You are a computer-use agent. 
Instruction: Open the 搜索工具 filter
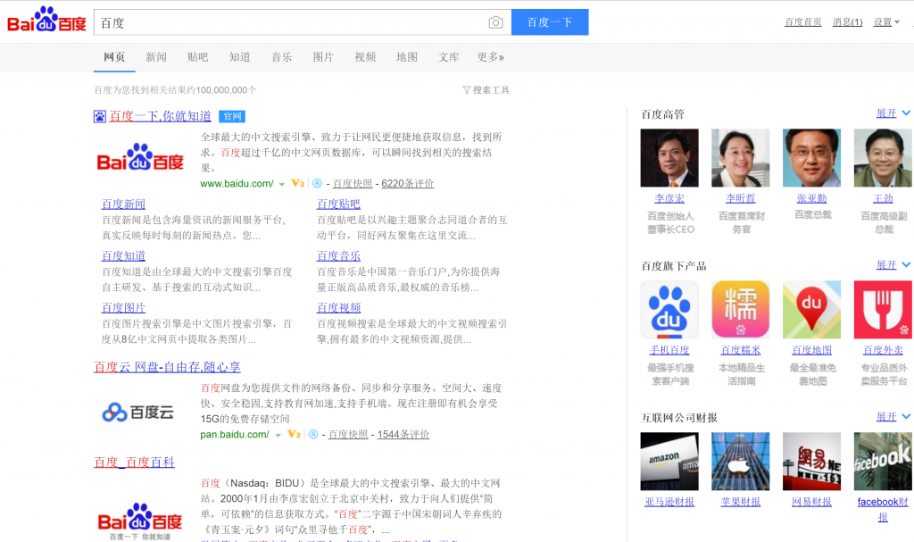486,90
